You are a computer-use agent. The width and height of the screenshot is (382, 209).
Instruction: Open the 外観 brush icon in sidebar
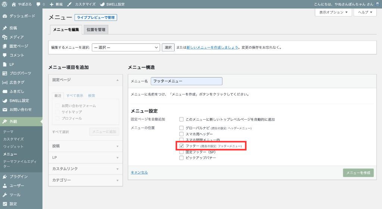click(4, 121)
